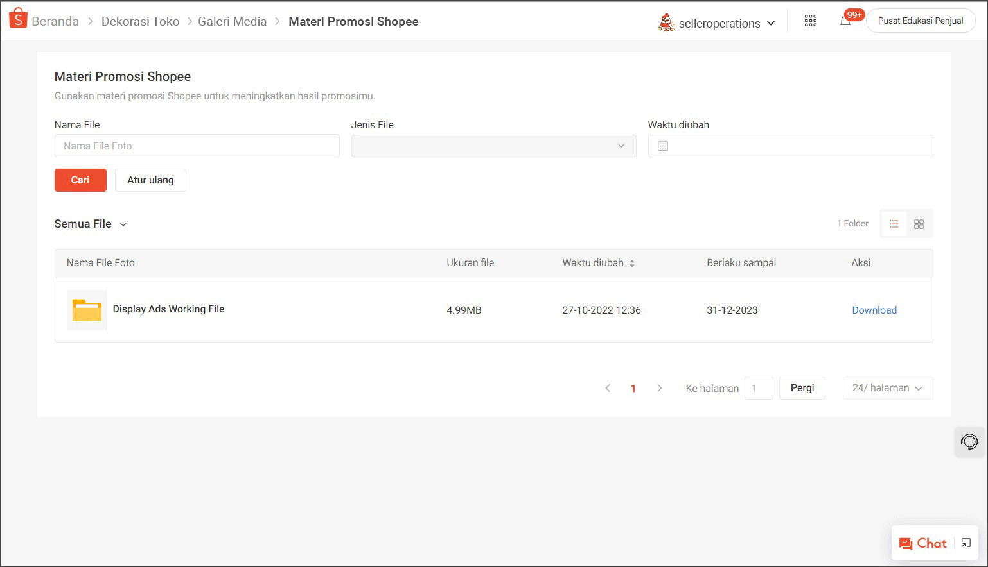Open the customer support headset icon
This screenshot has width=988, height=567.
click(969, 441)
